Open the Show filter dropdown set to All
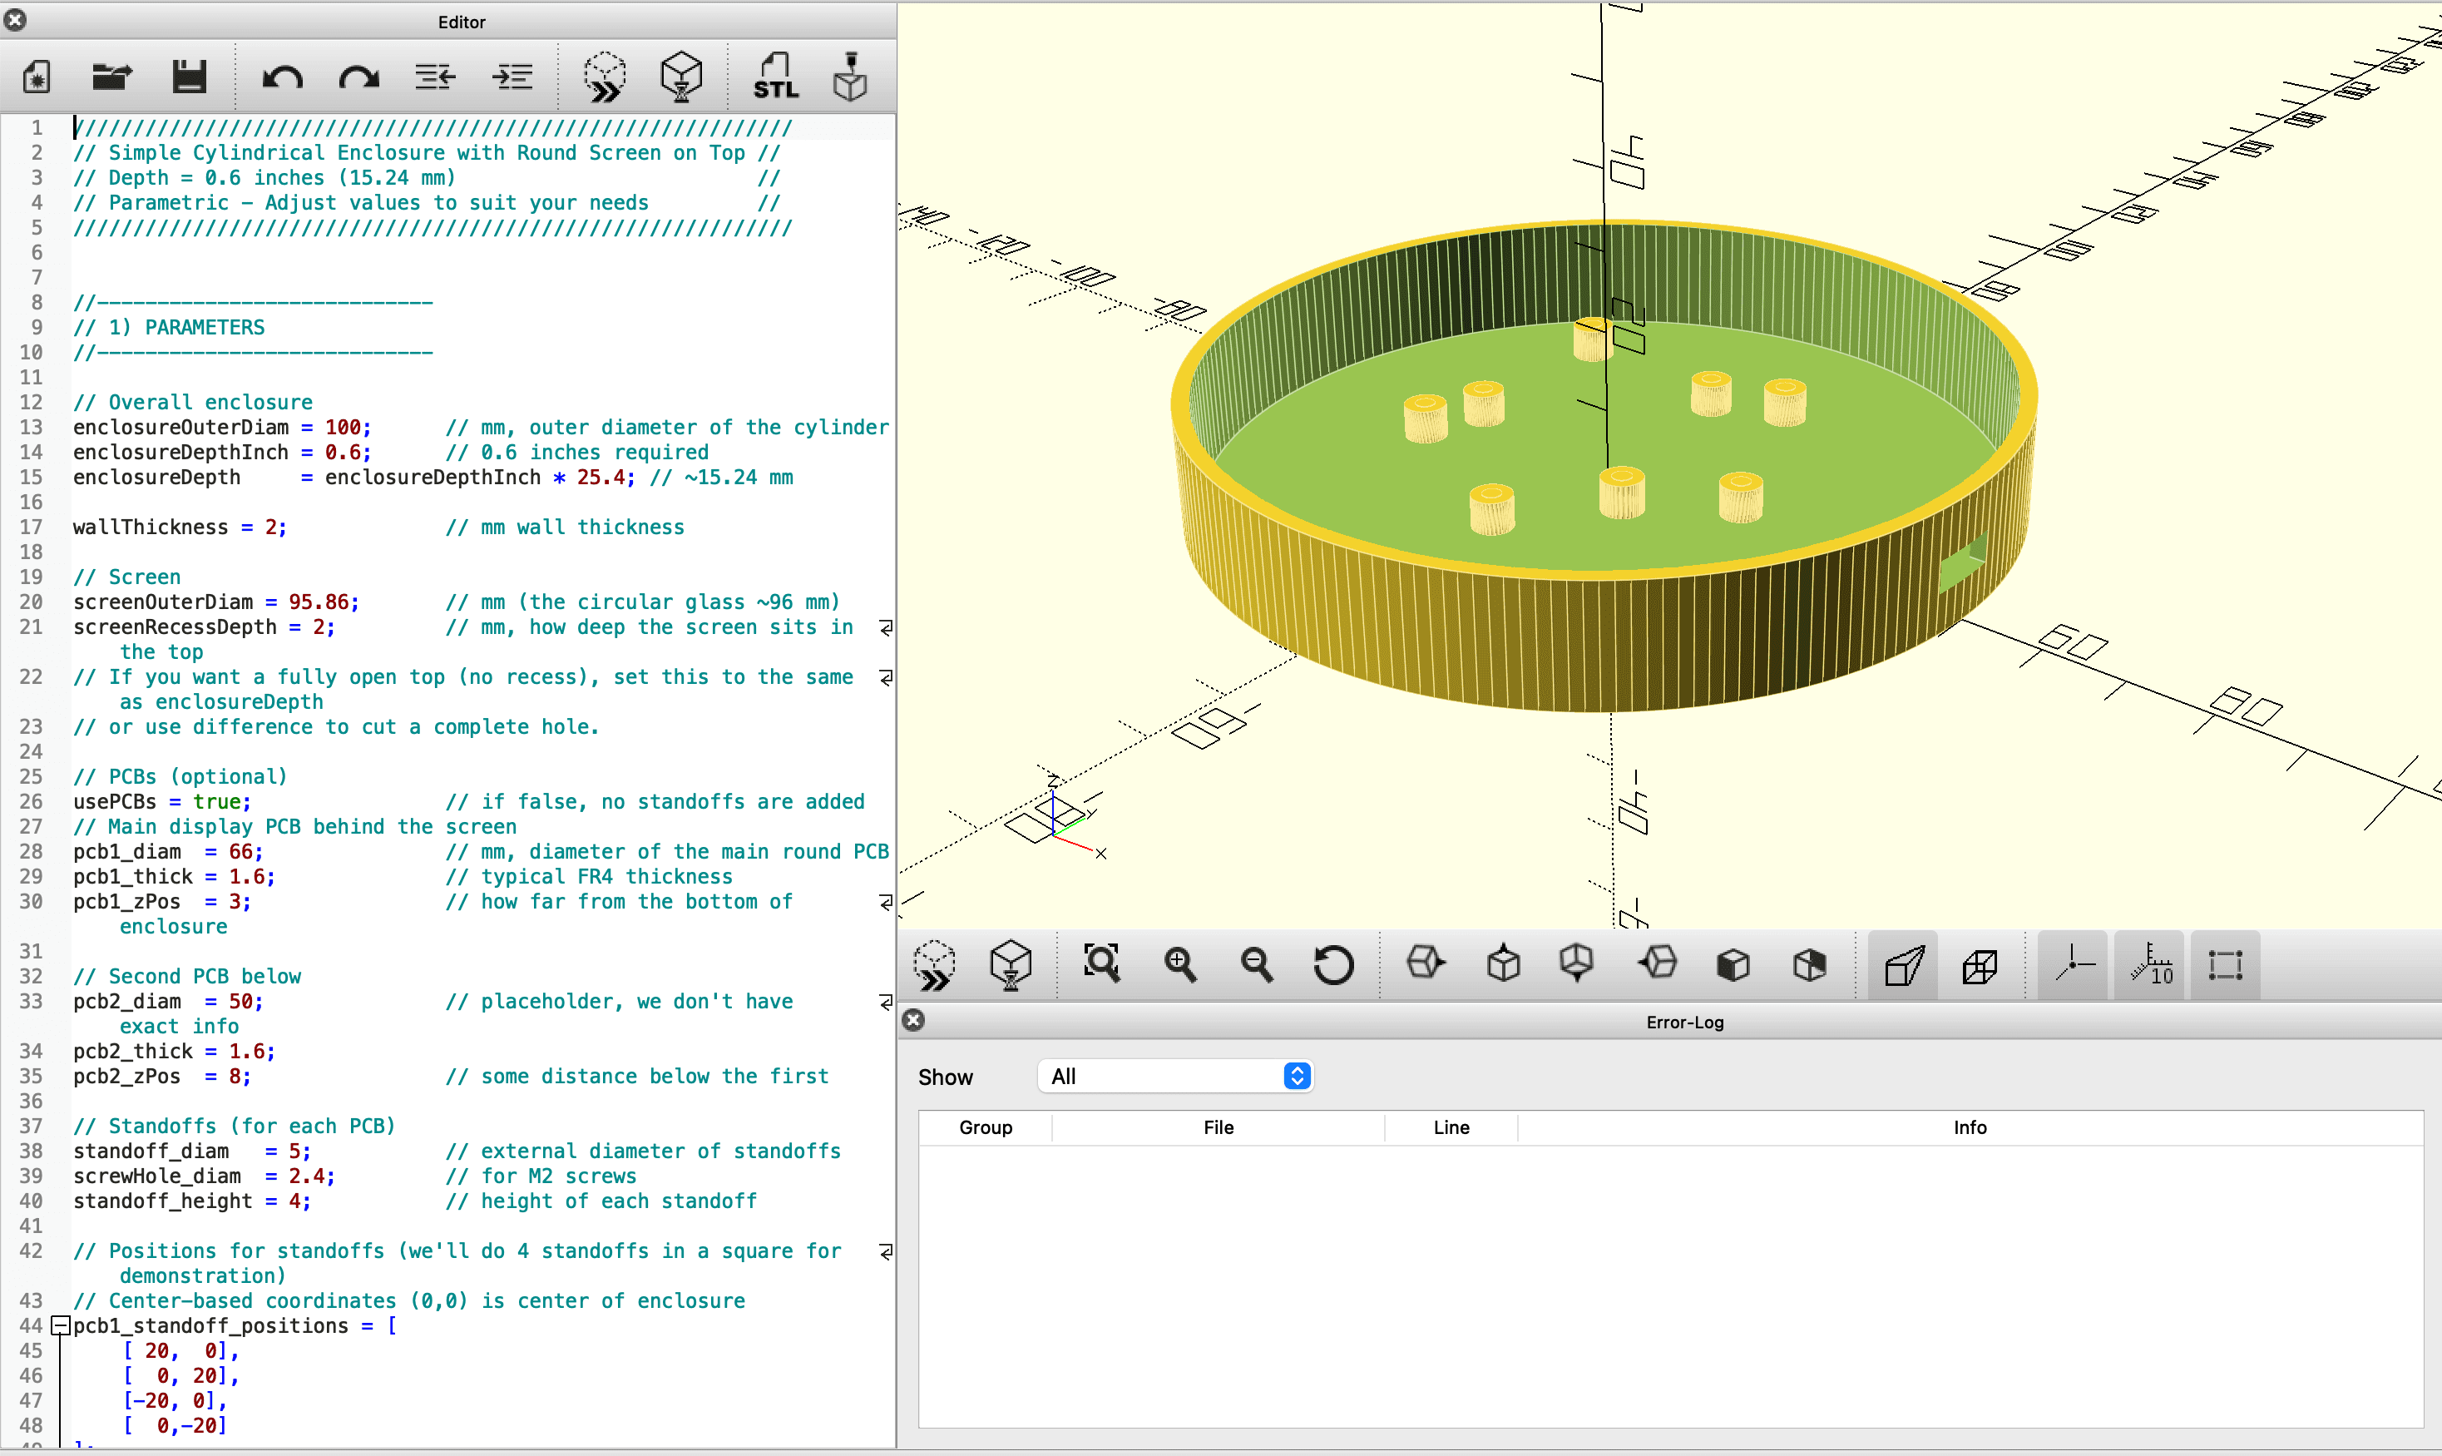 point(1175,1077)
